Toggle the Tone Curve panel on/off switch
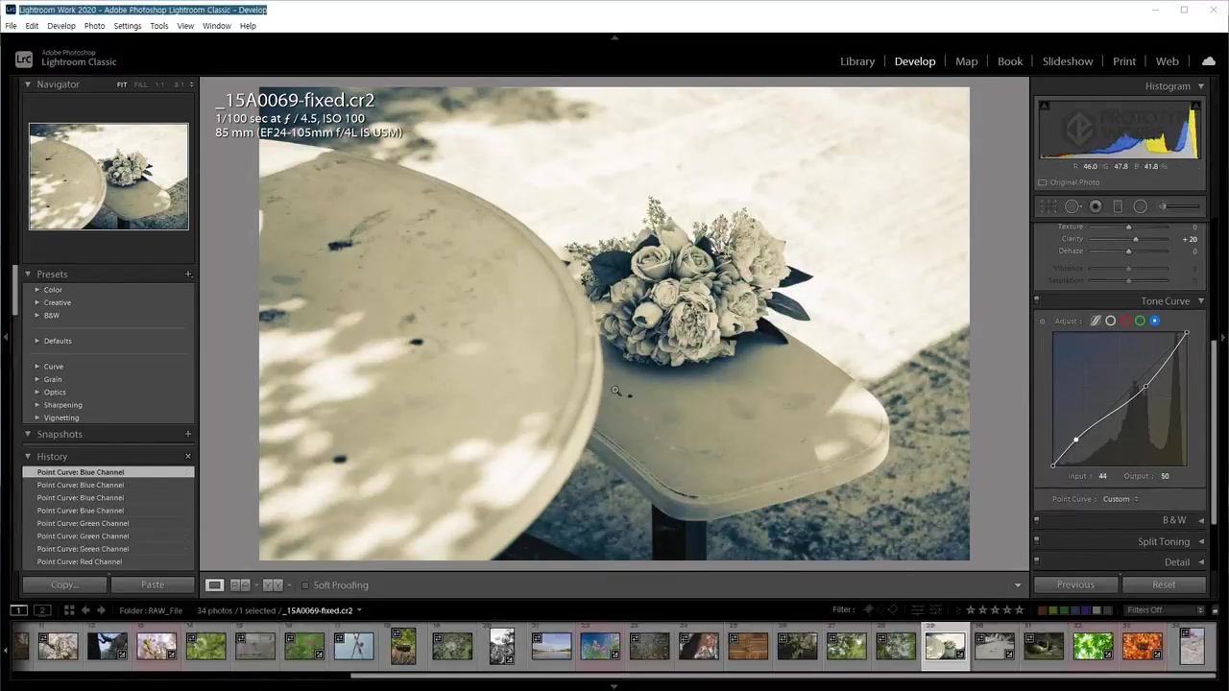 pos(1037,301)
